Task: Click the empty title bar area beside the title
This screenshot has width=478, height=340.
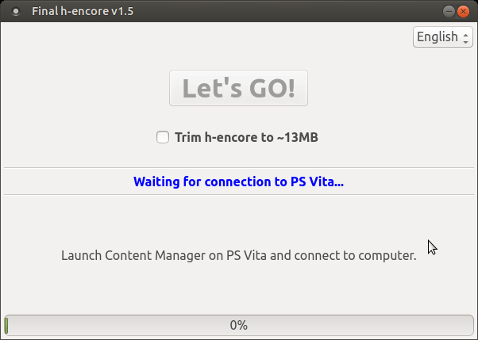Action: [278, 12]
